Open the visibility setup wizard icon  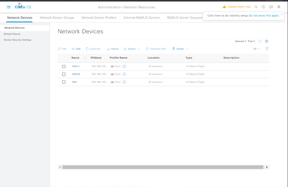[271, 7]
